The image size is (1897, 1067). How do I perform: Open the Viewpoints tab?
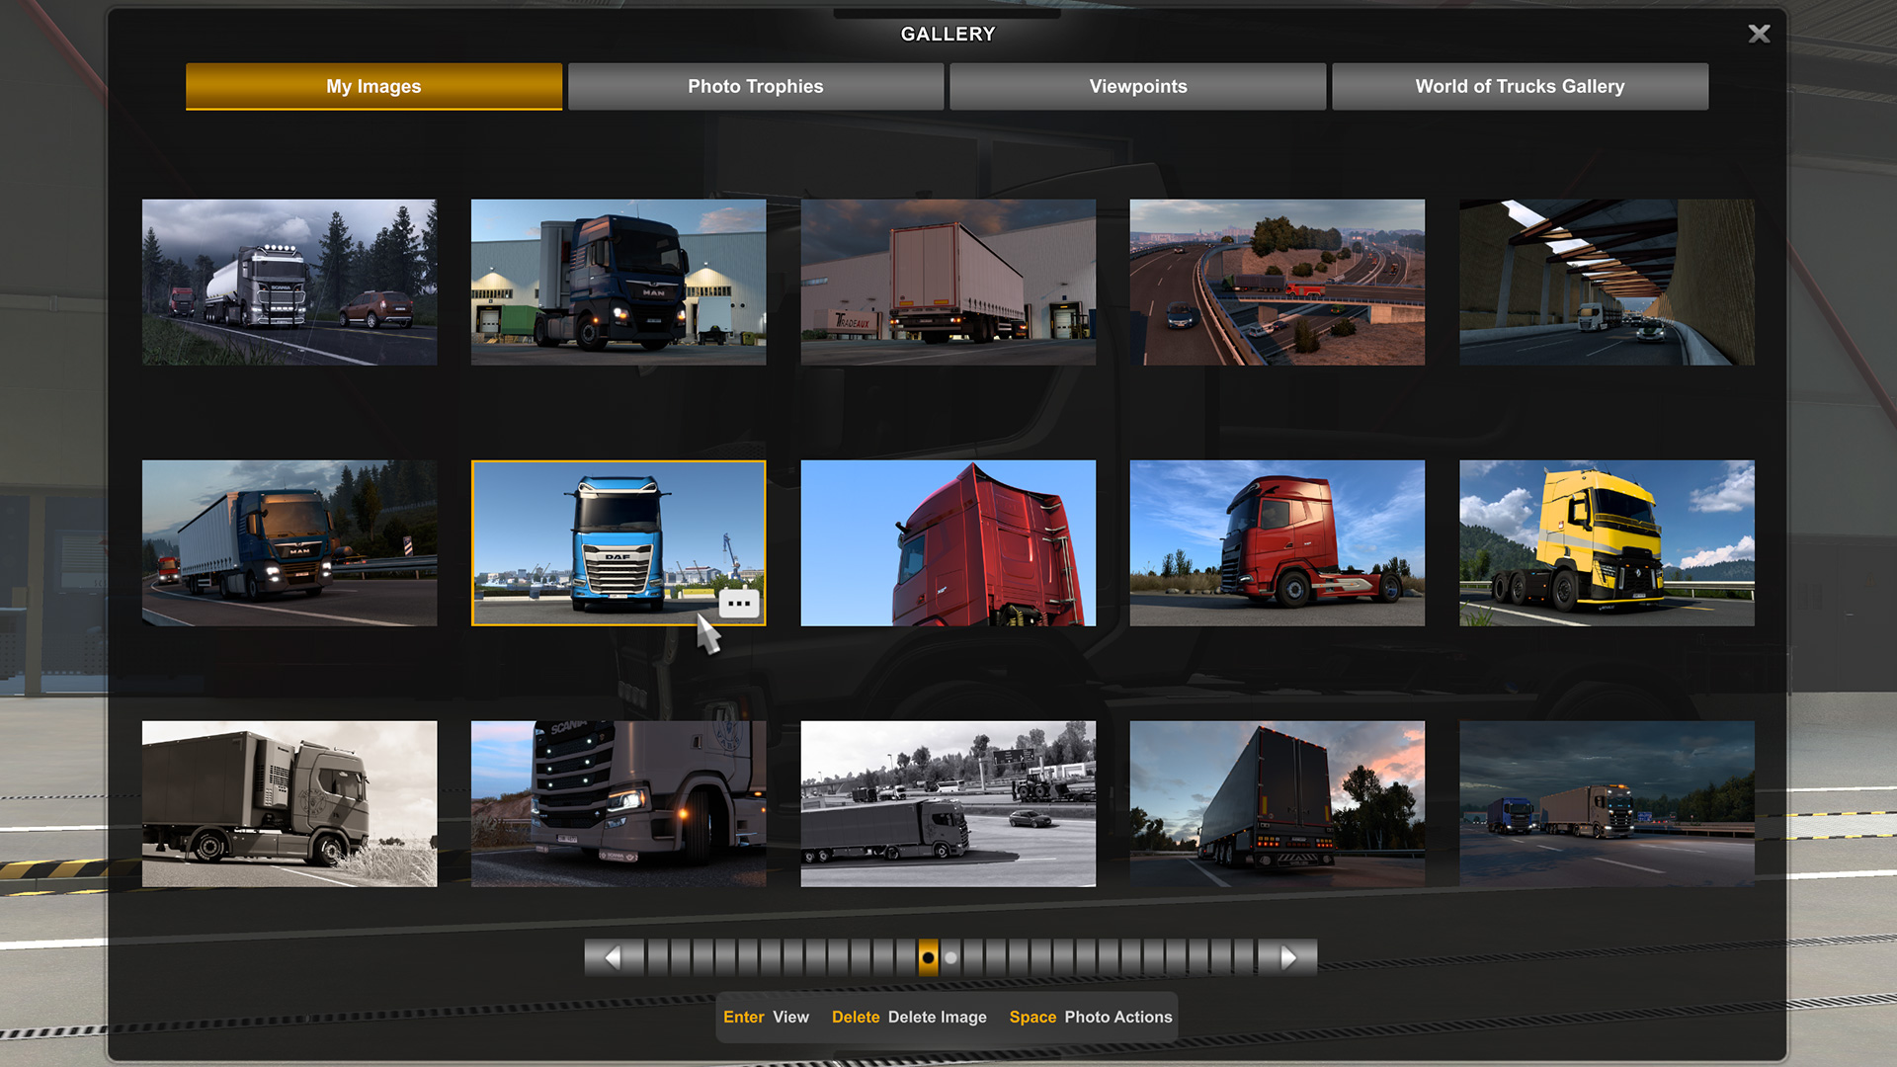[x=1137, y=87]
